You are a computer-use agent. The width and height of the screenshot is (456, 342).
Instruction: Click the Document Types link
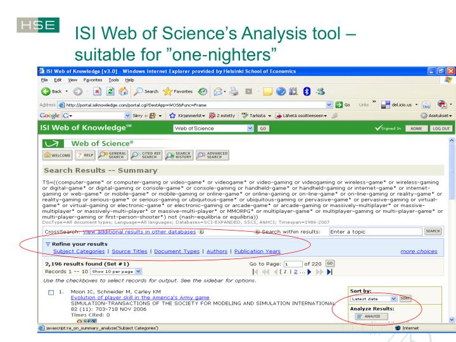(177, 251)
